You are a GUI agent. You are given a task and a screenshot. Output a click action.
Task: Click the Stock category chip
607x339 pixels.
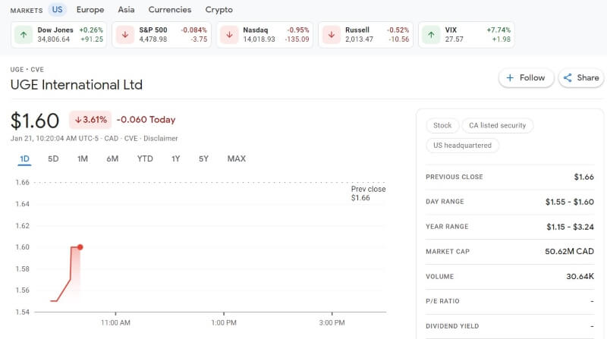tap(442, 125)
